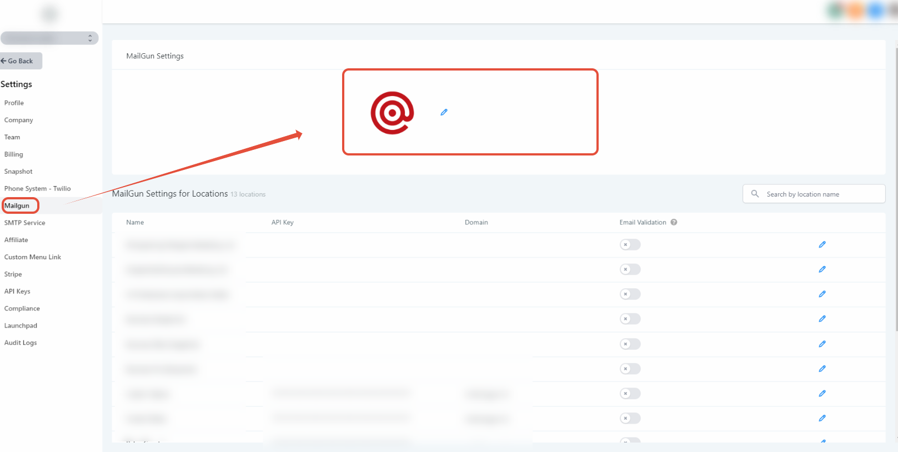Toggle Email Validation in the second location row

[630, 269]
